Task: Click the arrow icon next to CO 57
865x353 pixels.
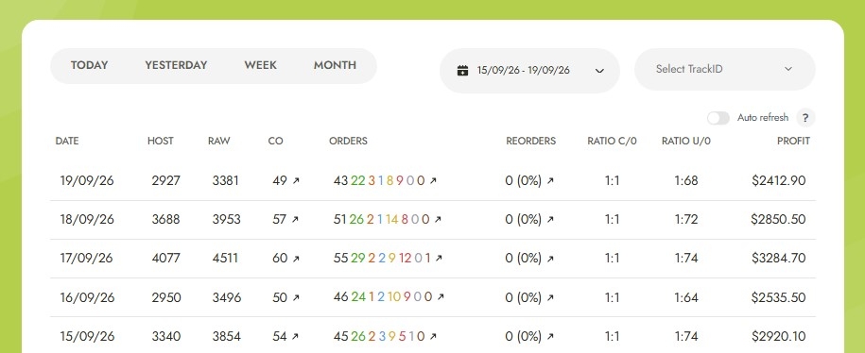Action: (295, 219)
